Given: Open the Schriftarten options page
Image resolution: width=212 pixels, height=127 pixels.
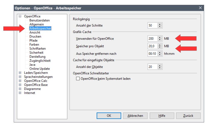Looking at the screenshot, I should pyautogui.click(x=37, y=48).
